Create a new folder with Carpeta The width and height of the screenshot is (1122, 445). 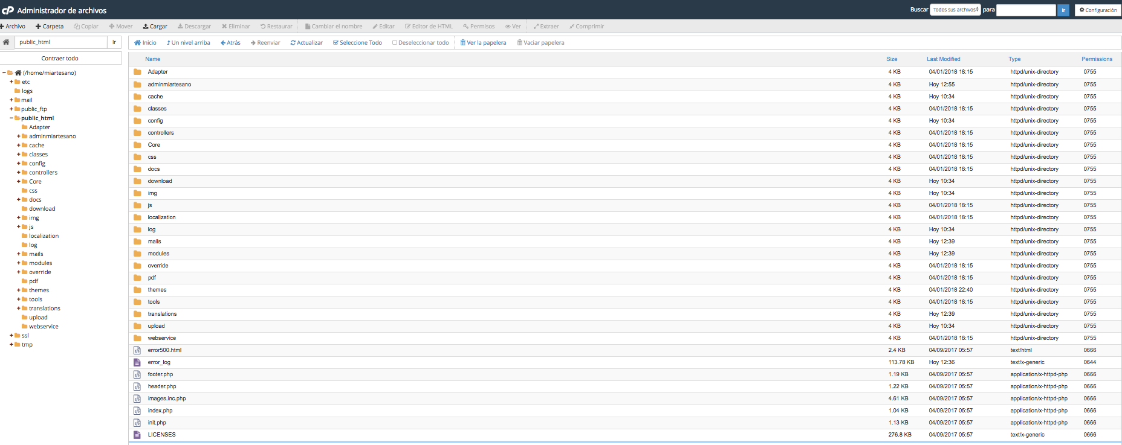(49, 27)
